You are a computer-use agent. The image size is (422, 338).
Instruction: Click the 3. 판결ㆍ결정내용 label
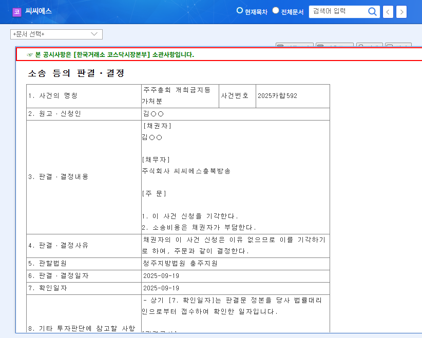pos(59,176)
